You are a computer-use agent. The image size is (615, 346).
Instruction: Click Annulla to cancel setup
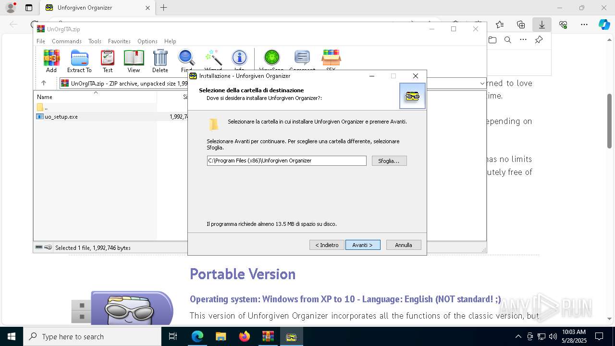pyautogui.click(x=404, y=245)
